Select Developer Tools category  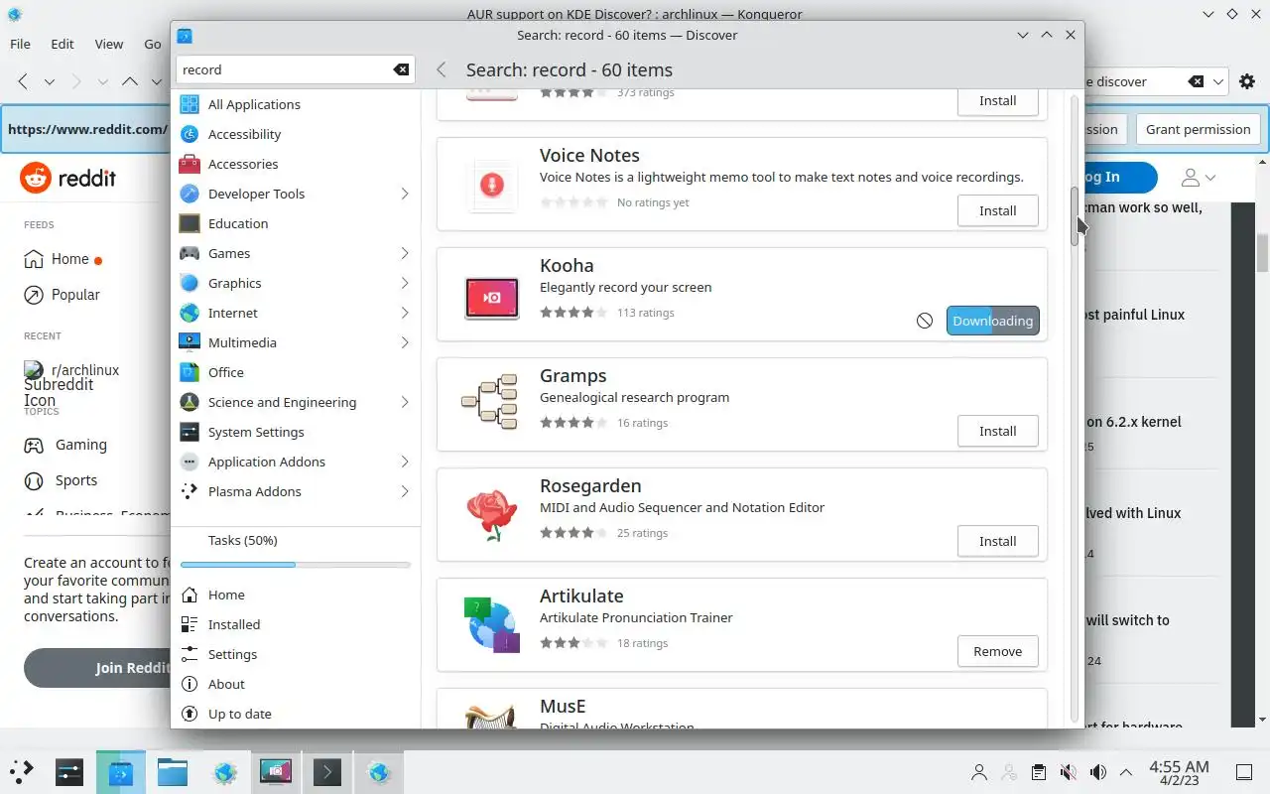point(296,194)
